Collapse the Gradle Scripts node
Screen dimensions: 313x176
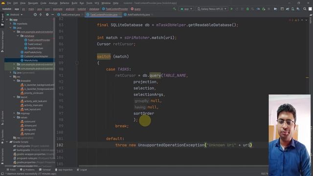[x=7, y=142]
